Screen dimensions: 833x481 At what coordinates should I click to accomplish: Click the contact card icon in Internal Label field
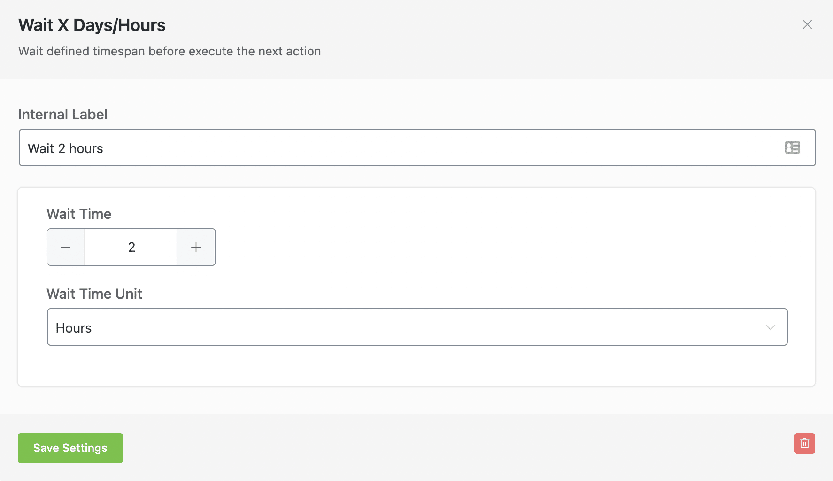point(792,147)
